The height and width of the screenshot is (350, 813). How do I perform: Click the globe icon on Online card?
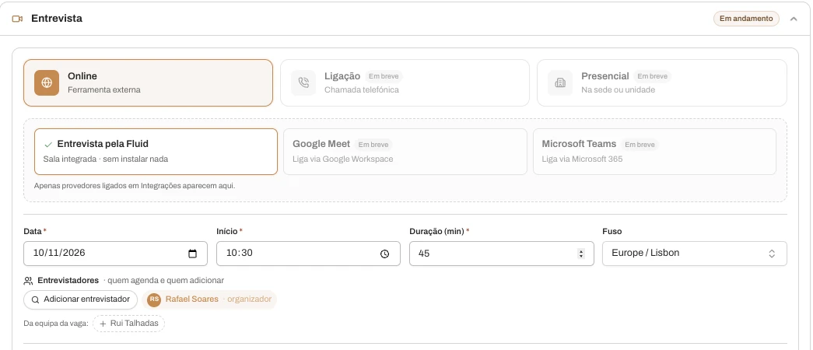click(x=47, y=83)
